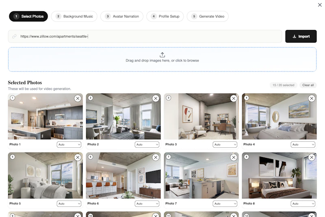The image size is (325, 217).
Task: Open the Auto dropdown for Photo 7
Action: click(225, 204)
